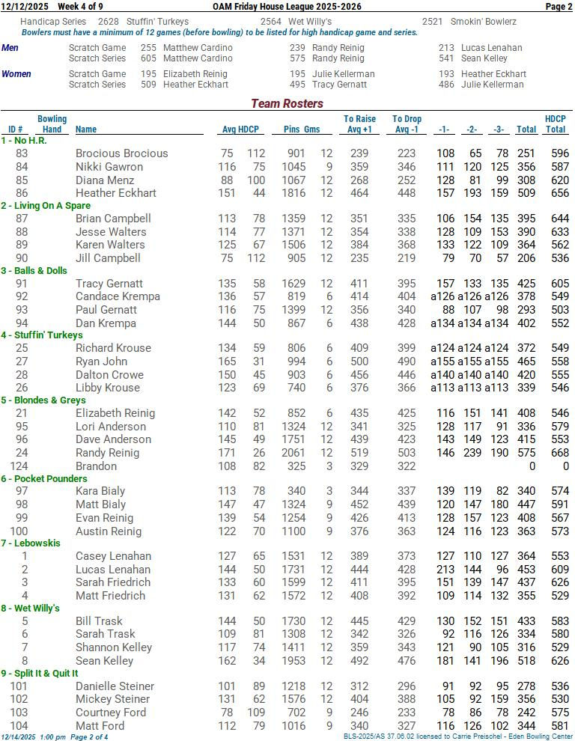The image size is (575, 741).
Task: Click bowler name 'Shannon Kelley'
Action: click(x=114, y=647)
